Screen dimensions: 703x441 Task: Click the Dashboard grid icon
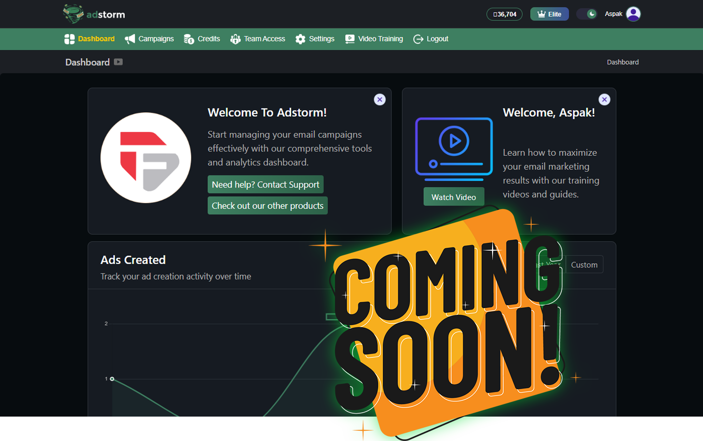(x=69, y=39)
